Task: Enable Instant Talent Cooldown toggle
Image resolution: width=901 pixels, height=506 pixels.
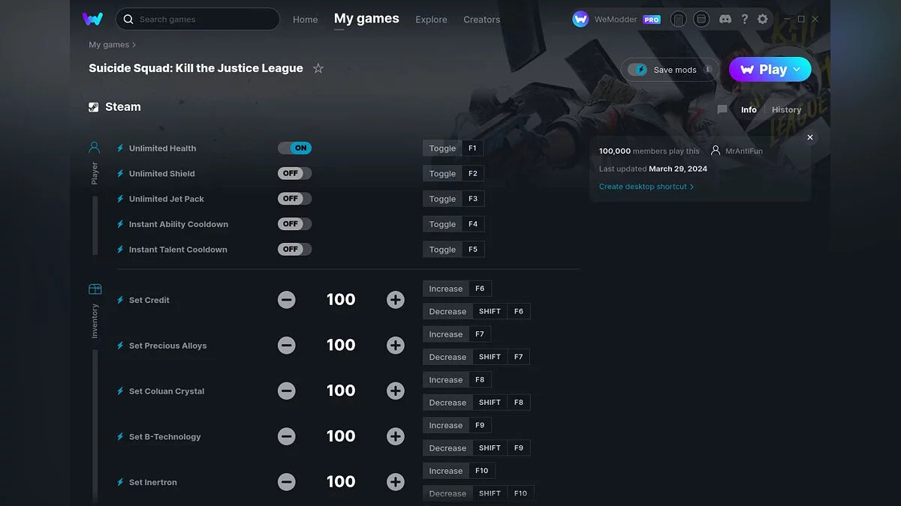Action: click(x=294, y=249)
